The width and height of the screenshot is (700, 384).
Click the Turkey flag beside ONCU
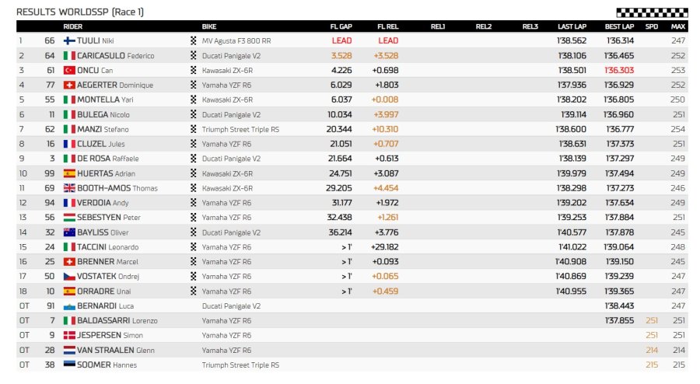[x=69, y=70]
